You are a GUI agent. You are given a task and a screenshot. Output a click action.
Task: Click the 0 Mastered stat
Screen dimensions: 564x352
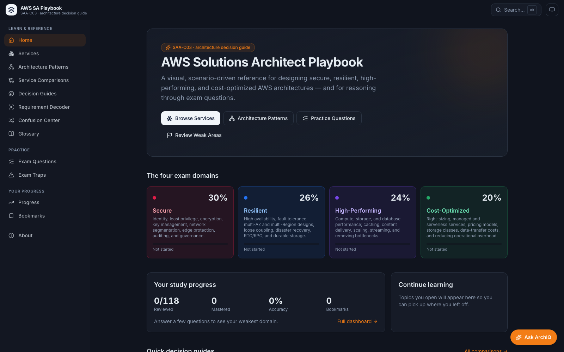221,304
